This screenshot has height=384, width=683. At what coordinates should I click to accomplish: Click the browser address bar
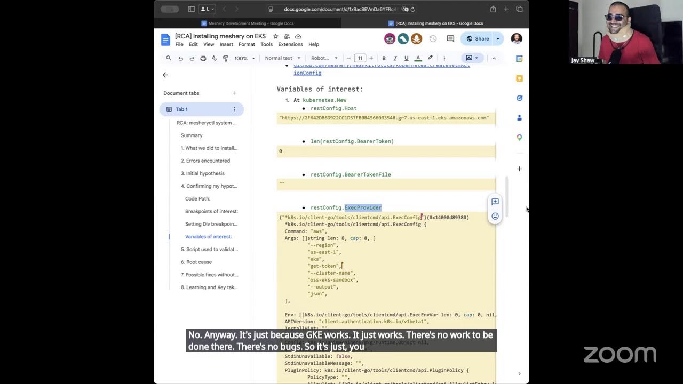point(342,9)
